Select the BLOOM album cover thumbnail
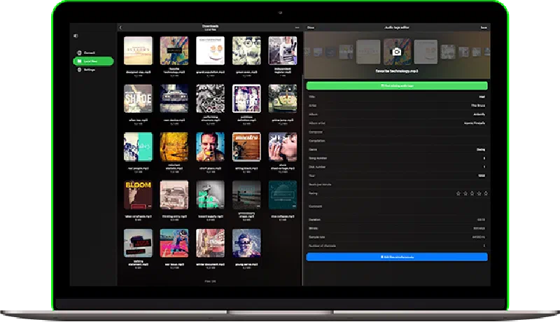560x322 pixels. pos(138,195)
